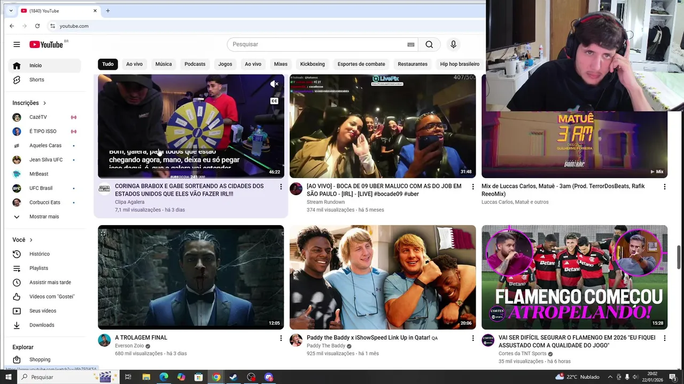Viewport: 684px width, 384px height.
Task: Expand Mostrar mais subscriptions
Action: tap(45, 217)
